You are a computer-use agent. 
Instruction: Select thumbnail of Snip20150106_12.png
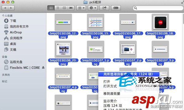click(63, 22)
